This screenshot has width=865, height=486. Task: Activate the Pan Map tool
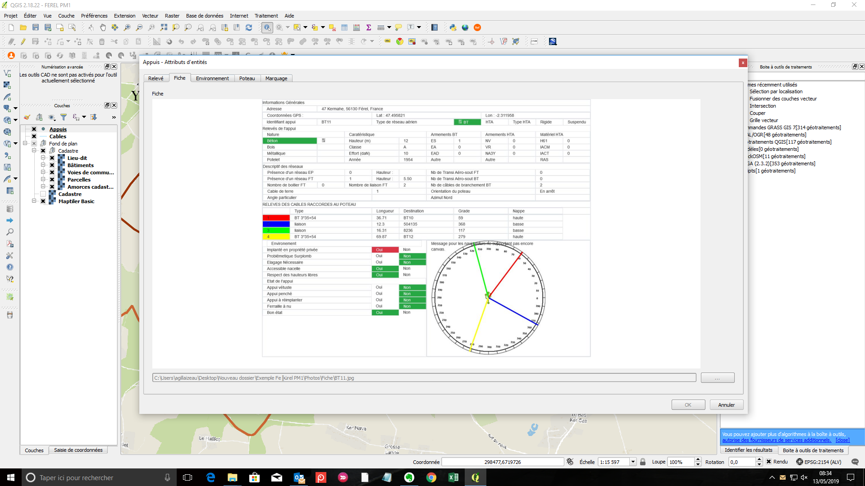pos(103,27)
